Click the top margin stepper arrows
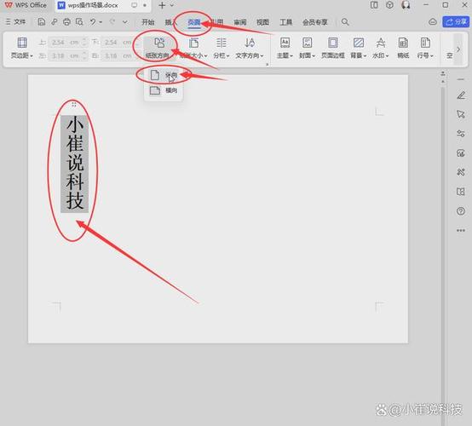 coord(85,42)
